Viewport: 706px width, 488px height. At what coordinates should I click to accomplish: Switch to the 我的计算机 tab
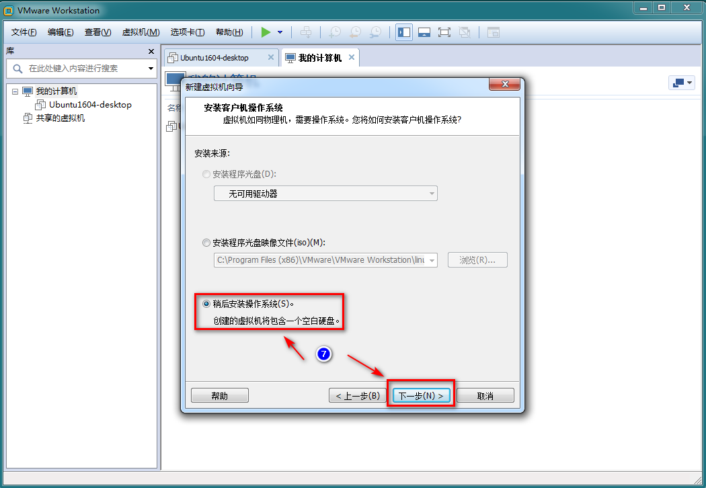point(319,58)
